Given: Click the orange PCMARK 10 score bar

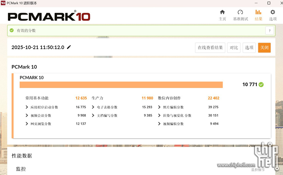Looking at the screenshot, I should pyautogui.click(x=121, y=85).
